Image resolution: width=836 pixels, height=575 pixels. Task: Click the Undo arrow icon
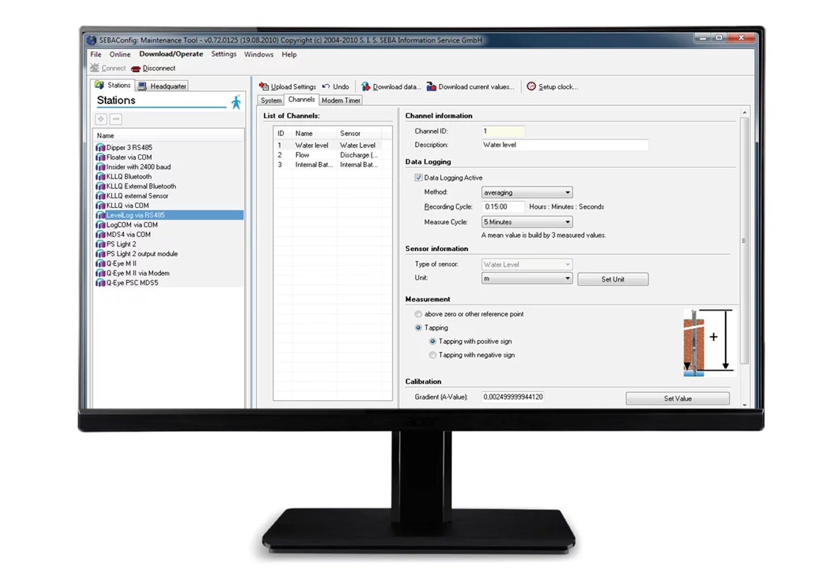click(326, 86)
